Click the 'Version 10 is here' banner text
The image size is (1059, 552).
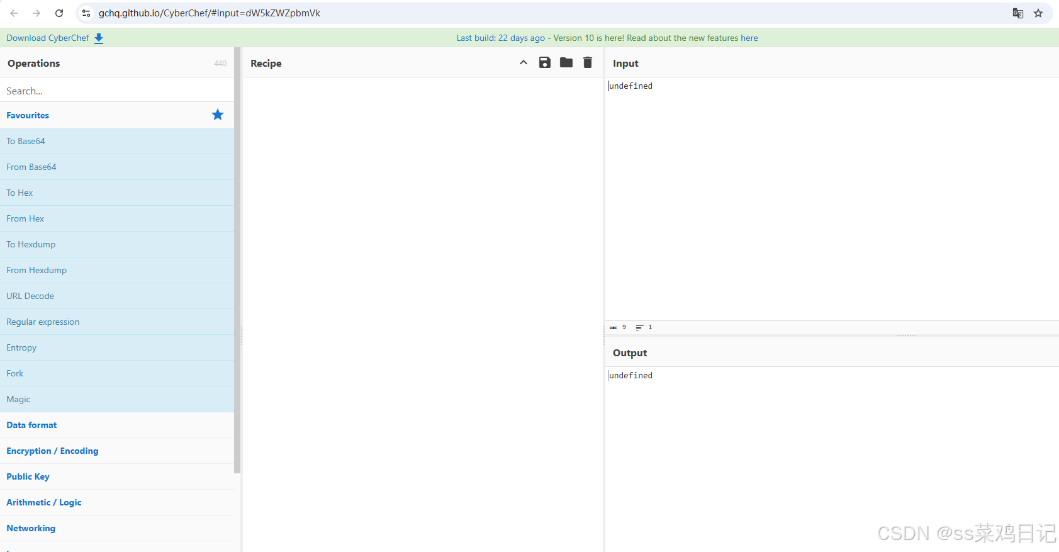click(x=589, y=38)
